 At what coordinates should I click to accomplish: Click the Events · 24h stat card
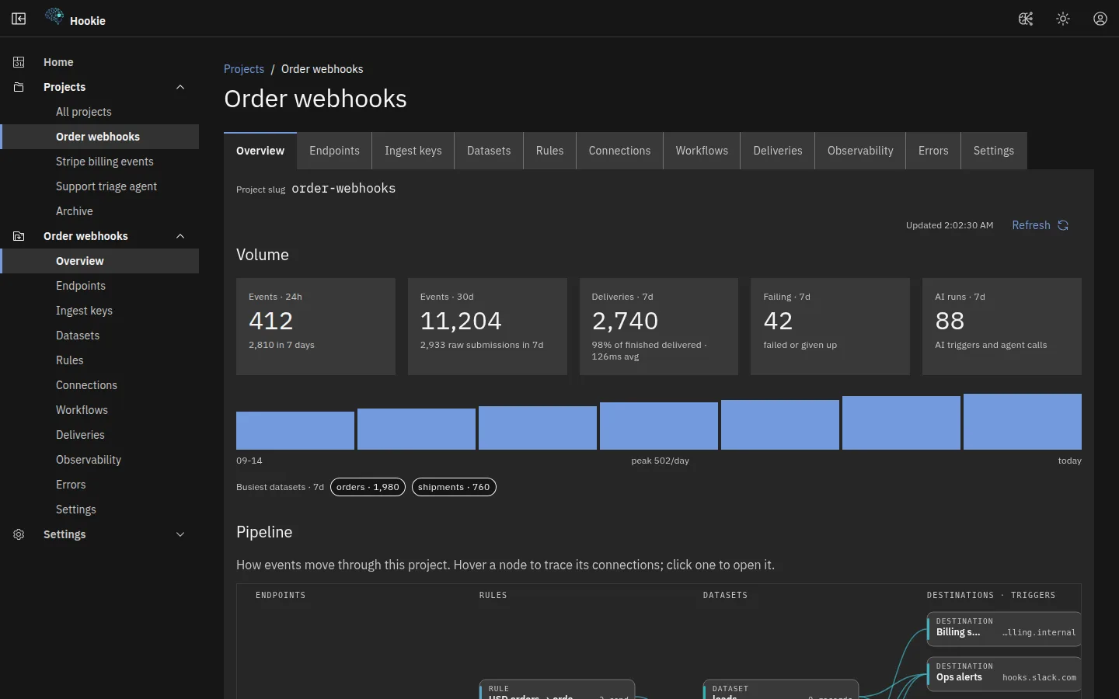click(x=315, y=326)
